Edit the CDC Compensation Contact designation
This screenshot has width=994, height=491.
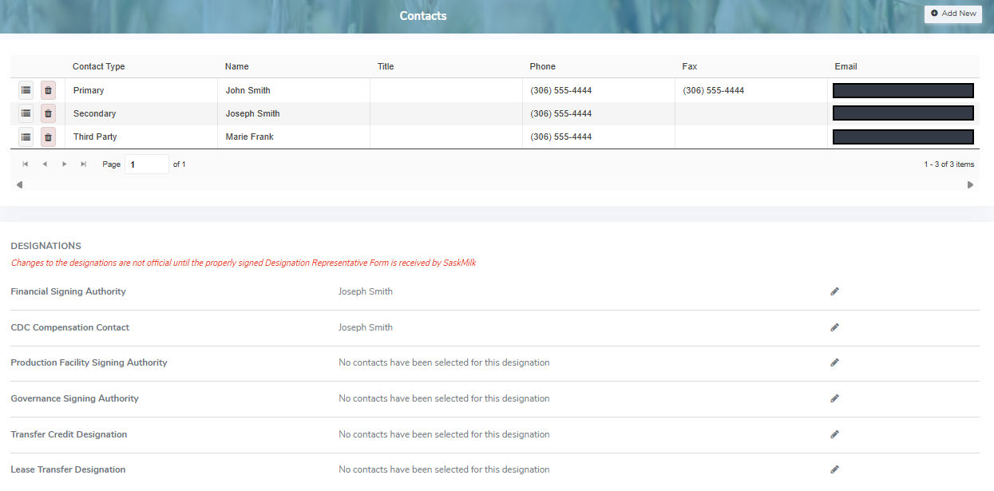coord(834,327)
